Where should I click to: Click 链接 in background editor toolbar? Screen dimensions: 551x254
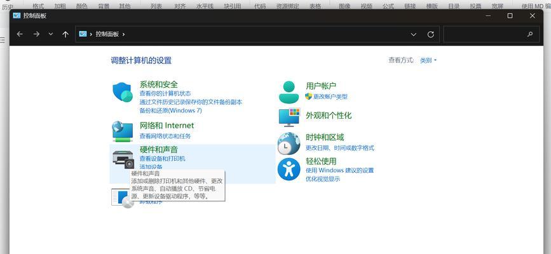click(410, 6)
